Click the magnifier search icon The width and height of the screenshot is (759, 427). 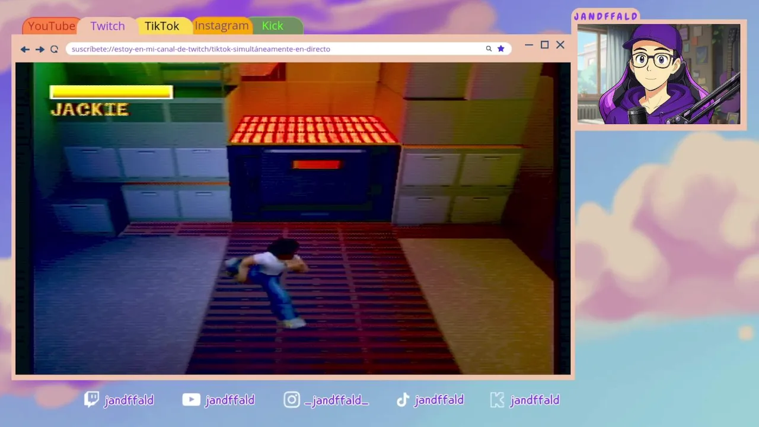tap(489, 49)
